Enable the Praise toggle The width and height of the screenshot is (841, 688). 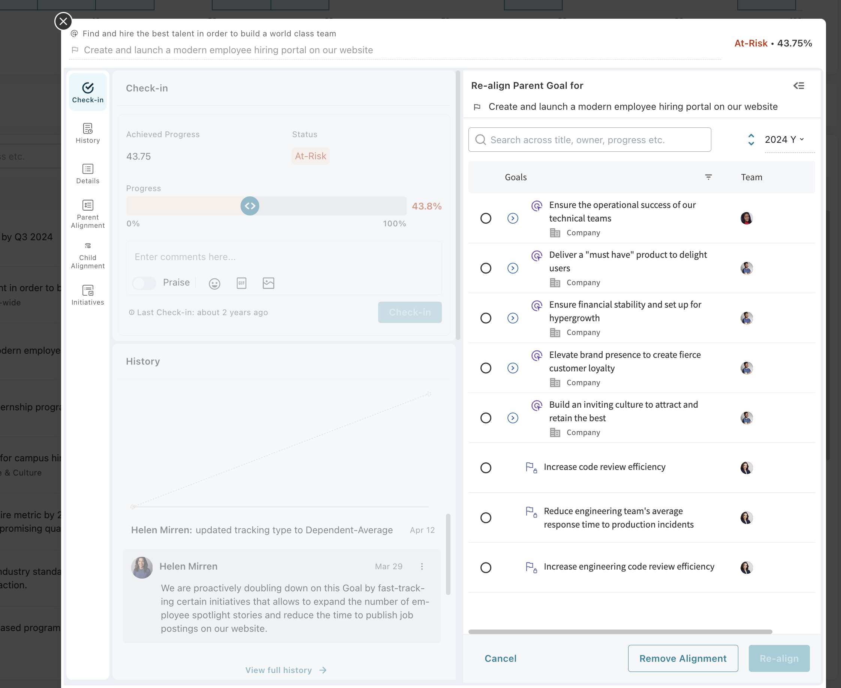click(x=144, y=283)
